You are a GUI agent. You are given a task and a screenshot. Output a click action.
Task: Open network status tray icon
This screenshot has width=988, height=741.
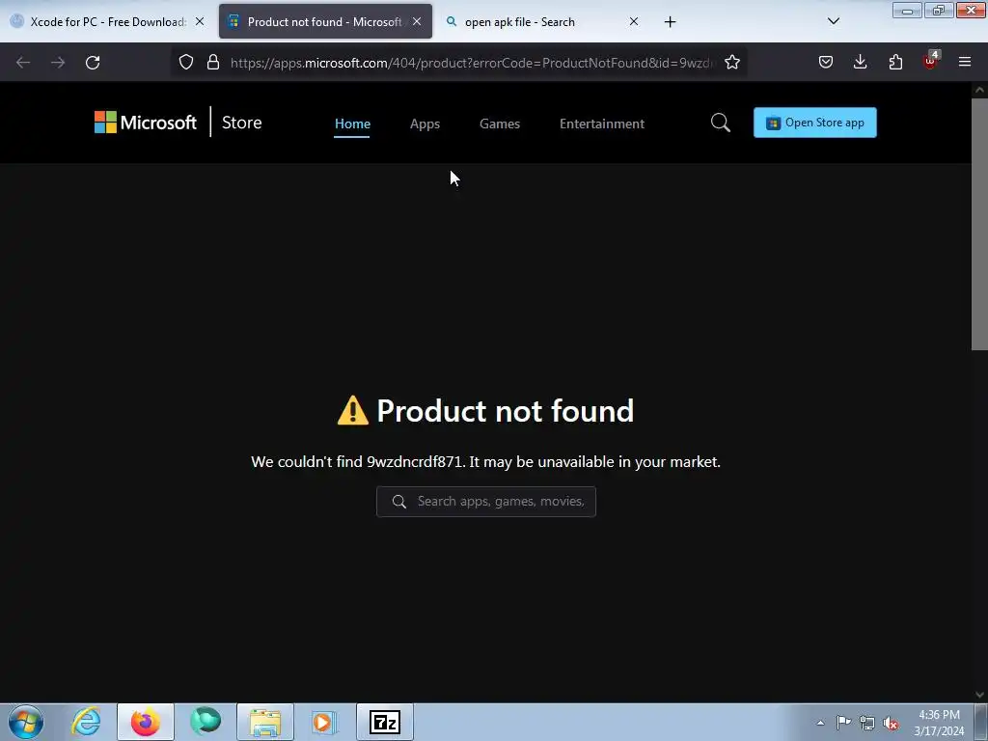coord(867,723)
